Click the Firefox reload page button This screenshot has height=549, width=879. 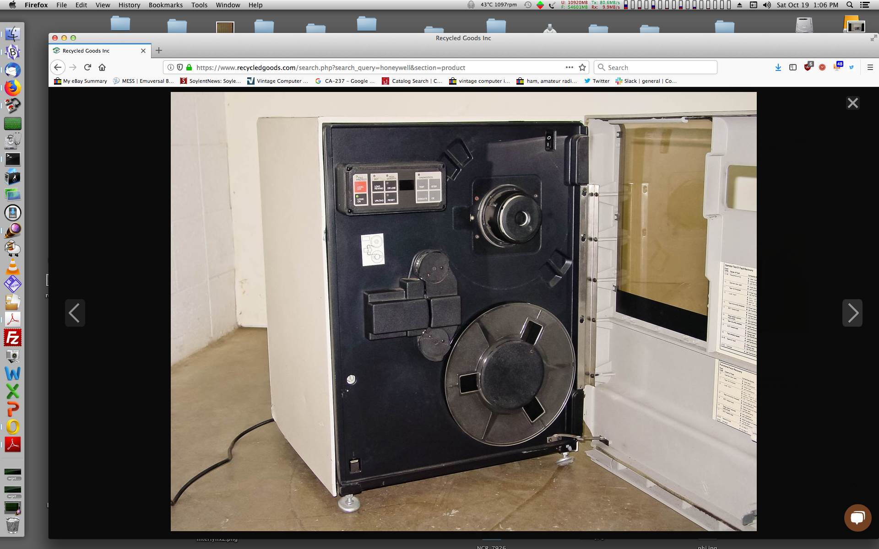(x=87, y=67)
